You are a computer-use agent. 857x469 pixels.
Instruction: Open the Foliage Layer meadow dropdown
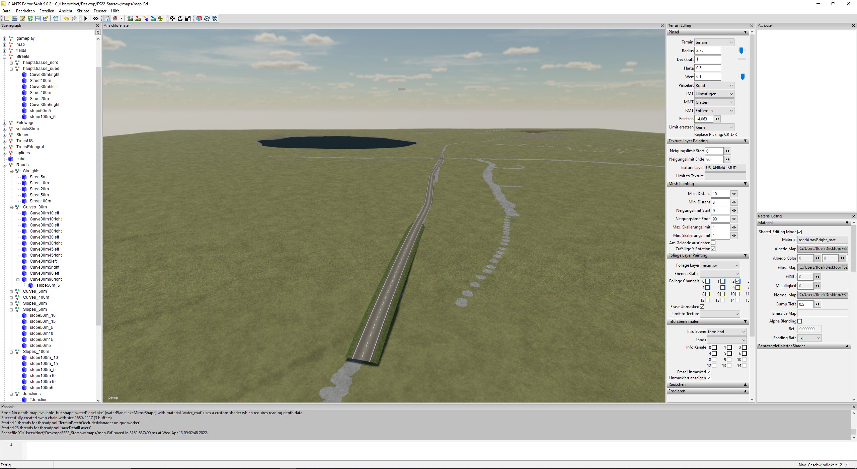(x=720, y=266)
